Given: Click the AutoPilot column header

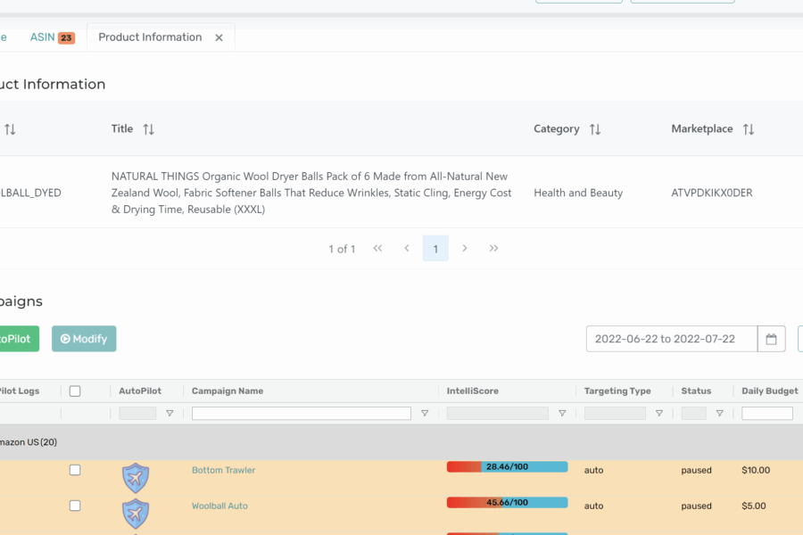Looking at the screenshot, I should [x=140, y=391].
